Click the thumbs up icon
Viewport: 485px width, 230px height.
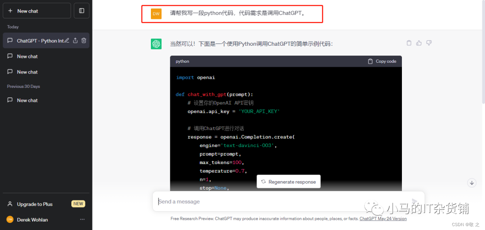419,43
